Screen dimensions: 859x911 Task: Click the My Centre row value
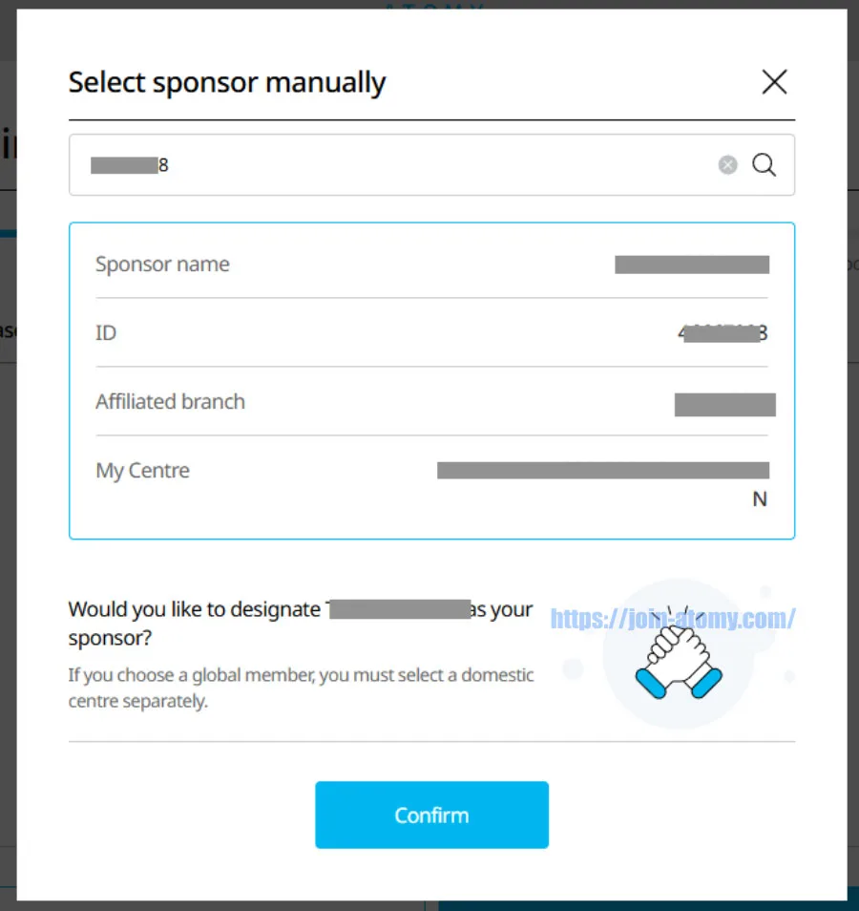[602, 470]
